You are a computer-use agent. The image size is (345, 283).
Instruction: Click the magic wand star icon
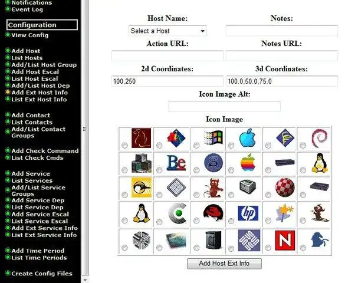[285, 213]
